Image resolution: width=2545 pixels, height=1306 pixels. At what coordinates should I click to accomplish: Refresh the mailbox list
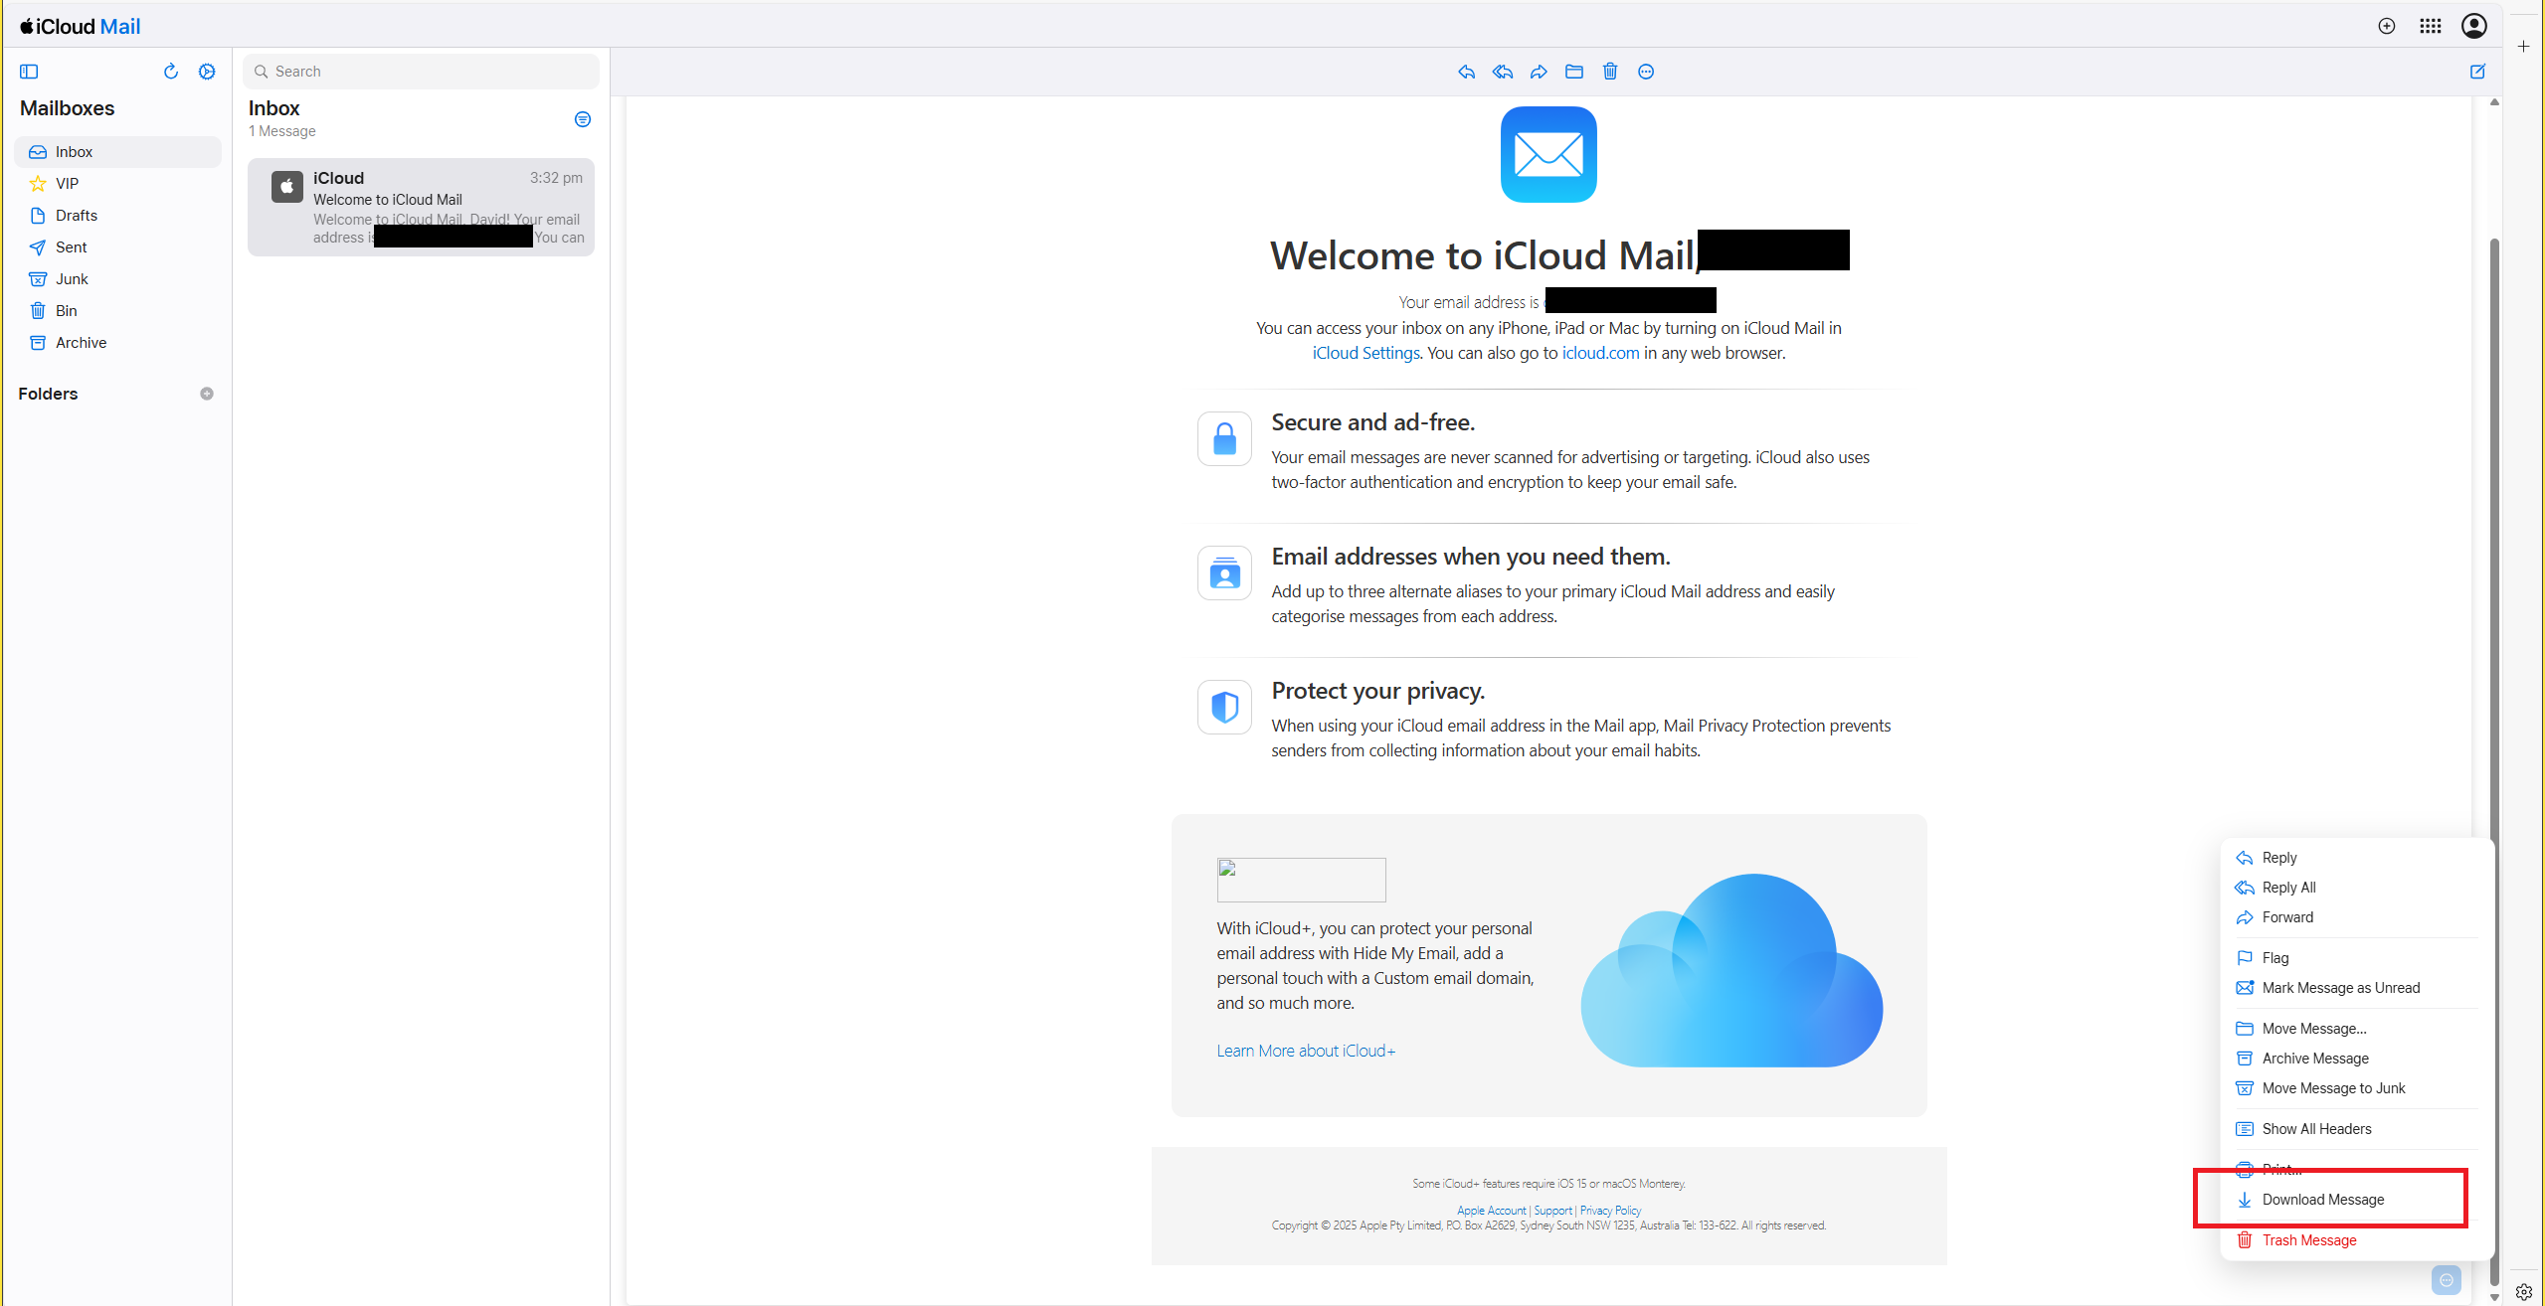tap(171, 72)
